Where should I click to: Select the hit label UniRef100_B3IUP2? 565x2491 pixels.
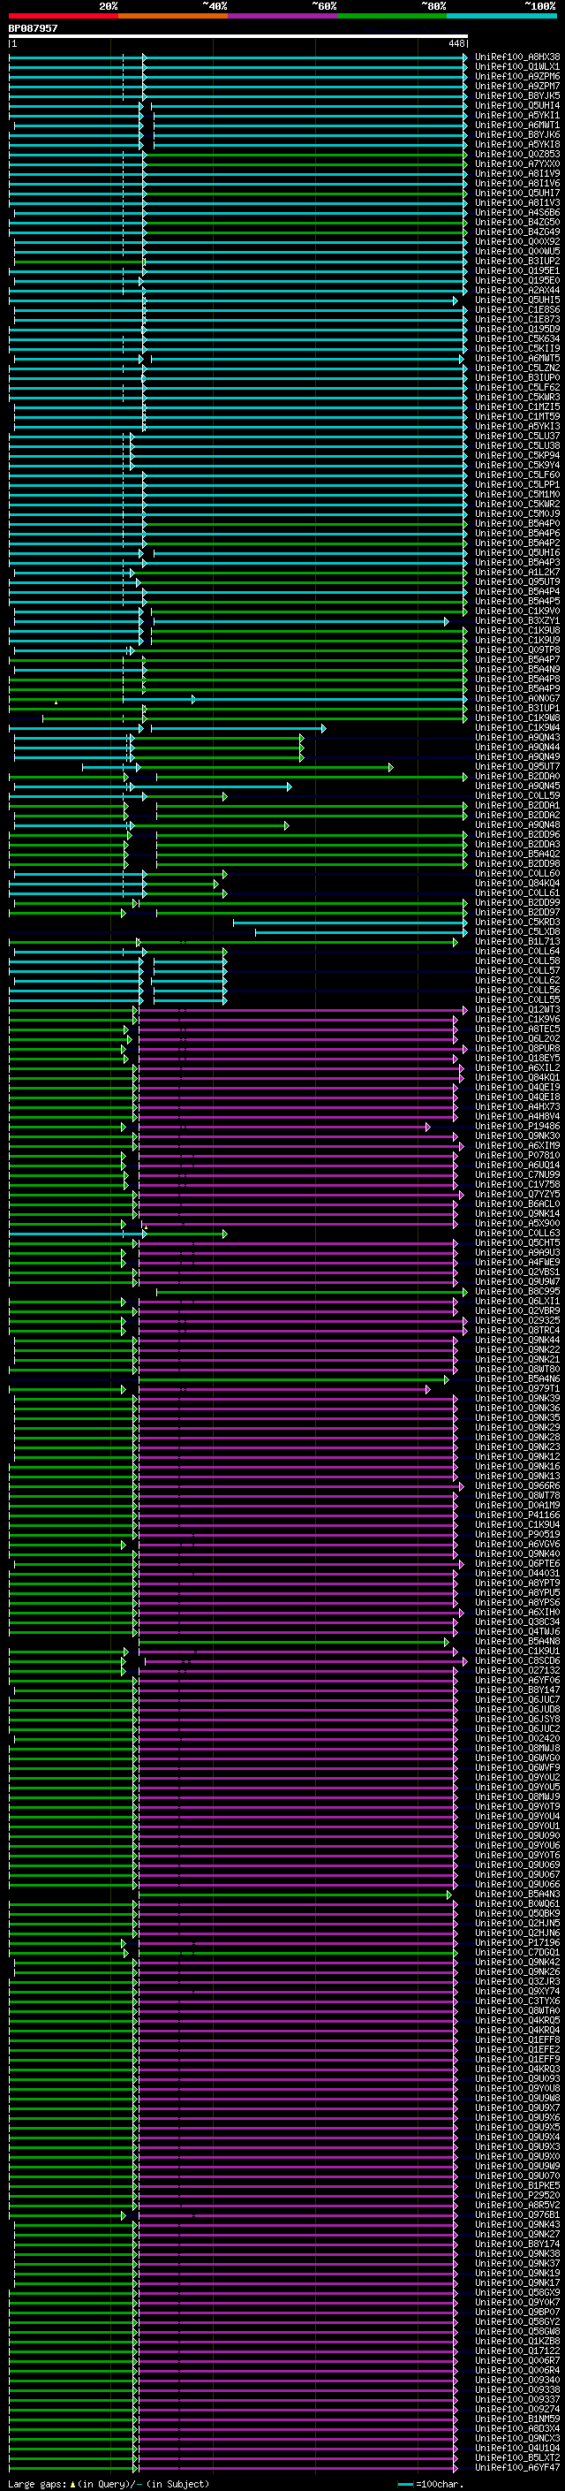pyautogui.click(x=517, y=261)
